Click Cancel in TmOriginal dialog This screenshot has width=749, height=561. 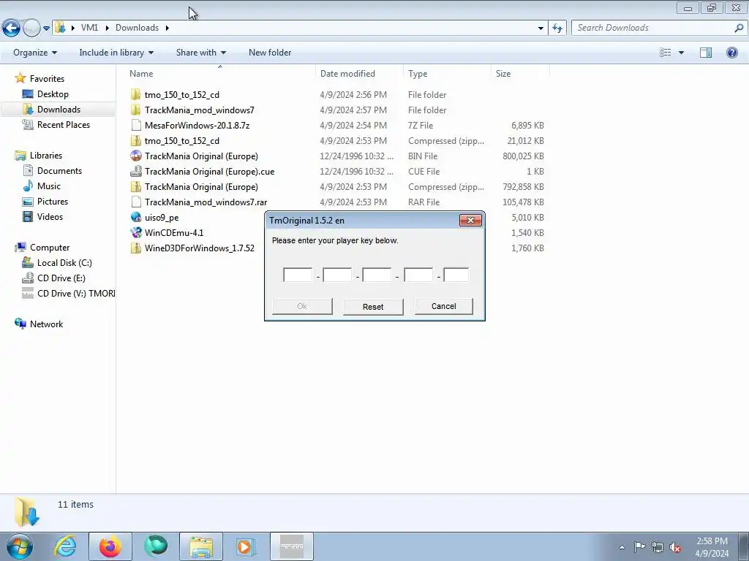pyautogui.click(x=444, y=306)
